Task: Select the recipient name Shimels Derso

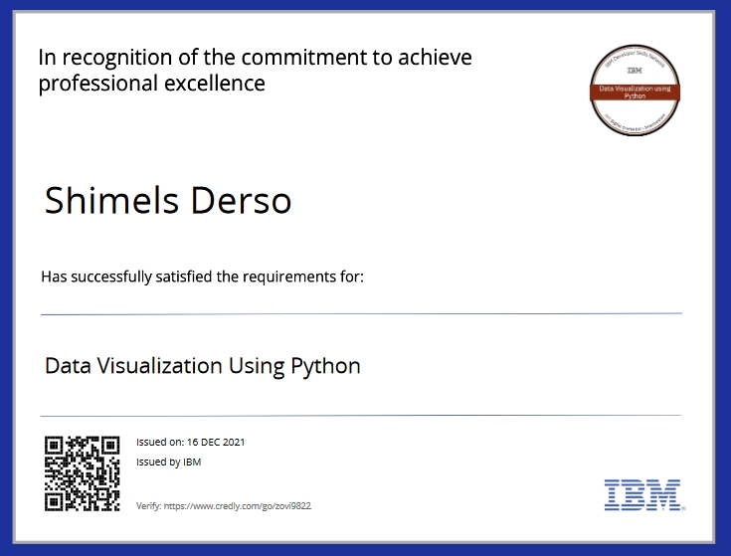Action: click(x=168, y=201)
